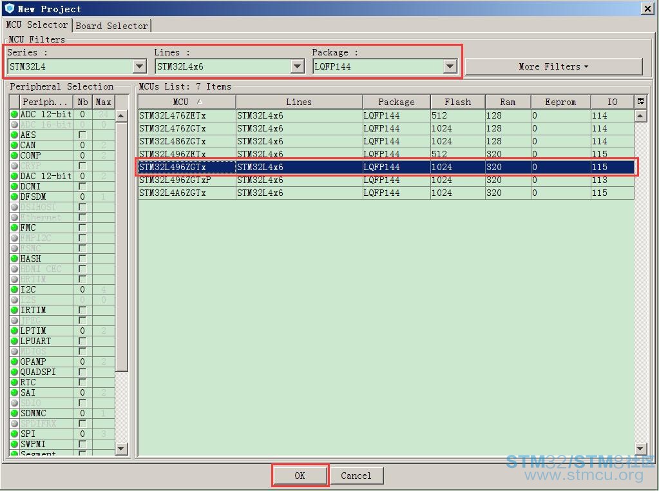Image resolution: width=659 pixels, height=491 pixels.
Task: Click the green status dot for CAN
Action: tap(14, 145)
